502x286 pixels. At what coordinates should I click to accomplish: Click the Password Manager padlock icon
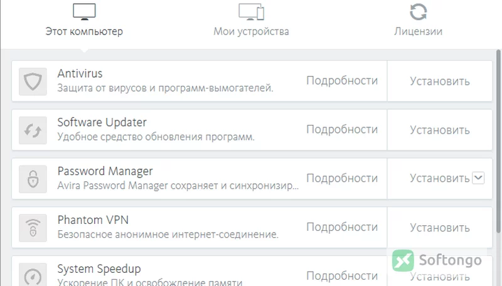(x=33, y=179)
